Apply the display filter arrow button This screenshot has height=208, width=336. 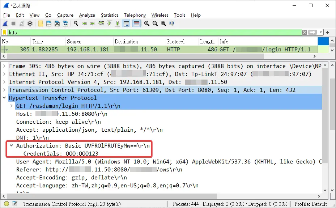[312, 32]
